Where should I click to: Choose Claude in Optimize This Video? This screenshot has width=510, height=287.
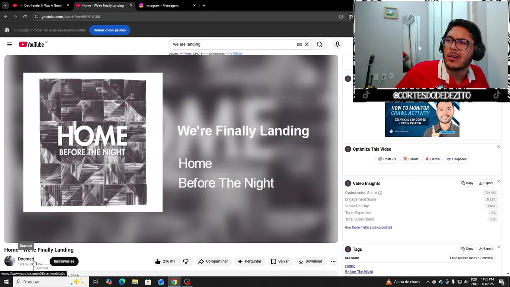tap(411, 159)
